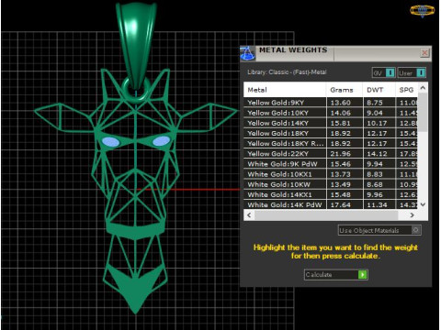Click the Metal Weights title bar

pos(336,53)
